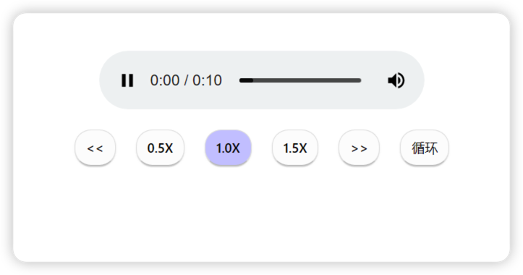Set playback speed to 0.5X
Image resolution: width=523 pixels, height=275 pixels.
coord(160,148)
